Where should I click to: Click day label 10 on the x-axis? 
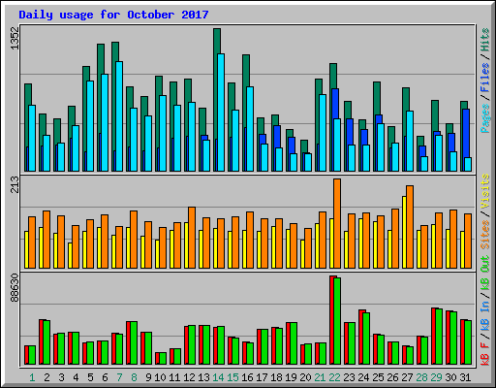[160, 377]
